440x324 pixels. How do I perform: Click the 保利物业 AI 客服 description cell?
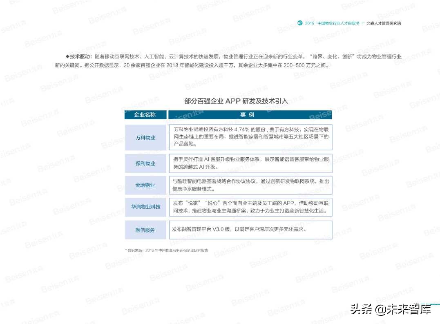(x=250, y=163)
